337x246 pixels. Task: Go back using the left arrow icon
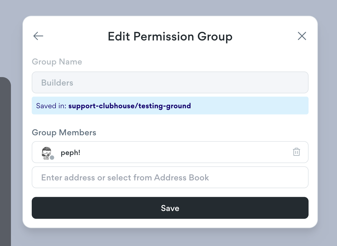38,36
